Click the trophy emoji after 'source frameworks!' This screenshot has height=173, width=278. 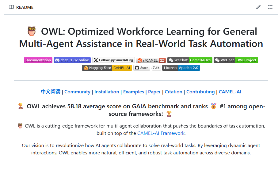pyautogui.click(x=169, y=114)
